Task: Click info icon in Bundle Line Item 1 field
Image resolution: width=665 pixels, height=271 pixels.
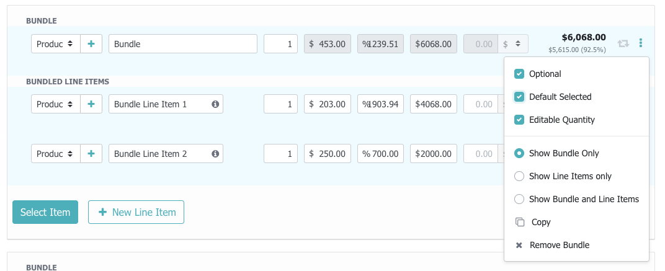Action: point(215,104)
